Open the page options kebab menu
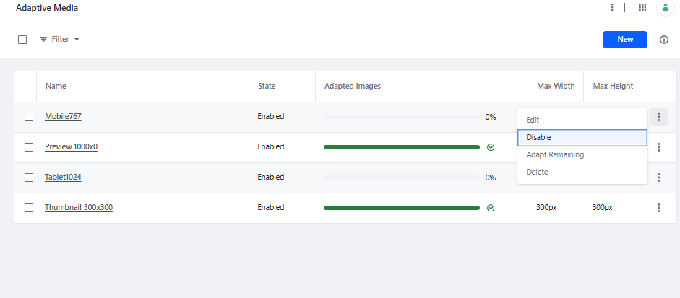This screenshot has width=680, height=298. (613, 8)
